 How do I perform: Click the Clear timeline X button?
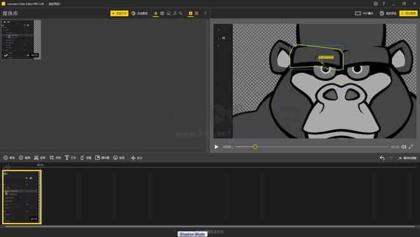(x=407, y=158)
